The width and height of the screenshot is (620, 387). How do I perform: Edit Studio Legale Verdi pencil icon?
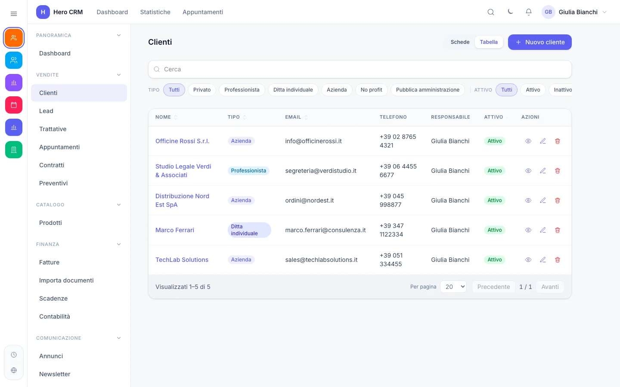(x=543, y=171)
